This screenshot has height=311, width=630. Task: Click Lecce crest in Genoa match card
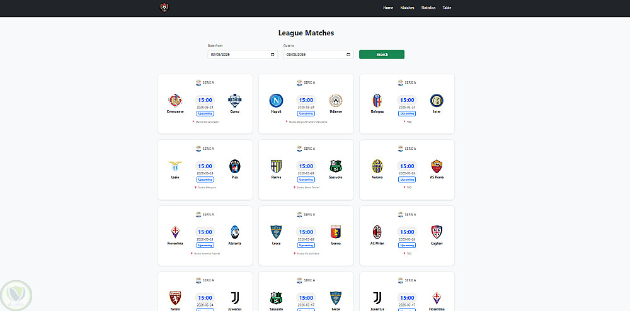(276, 232)
